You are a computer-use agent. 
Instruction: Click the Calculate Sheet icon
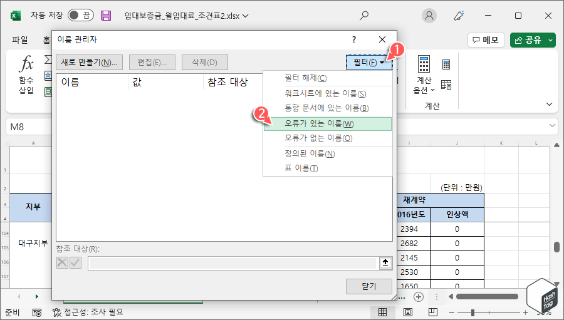tap(446, 85)
